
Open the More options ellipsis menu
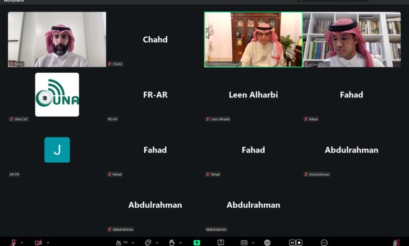(324, 243)
